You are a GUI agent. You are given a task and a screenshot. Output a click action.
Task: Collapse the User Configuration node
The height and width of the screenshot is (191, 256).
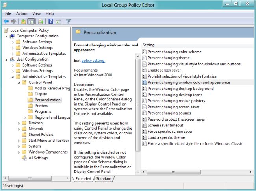[7, 59]
